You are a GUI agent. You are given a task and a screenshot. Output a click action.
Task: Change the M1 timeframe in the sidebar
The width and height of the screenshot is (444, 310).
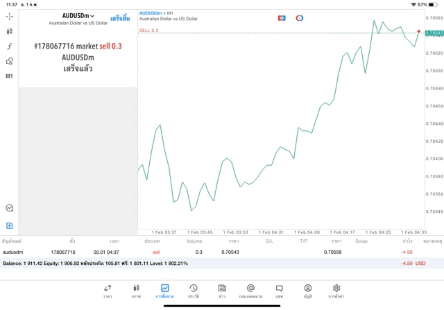(9, 76)
